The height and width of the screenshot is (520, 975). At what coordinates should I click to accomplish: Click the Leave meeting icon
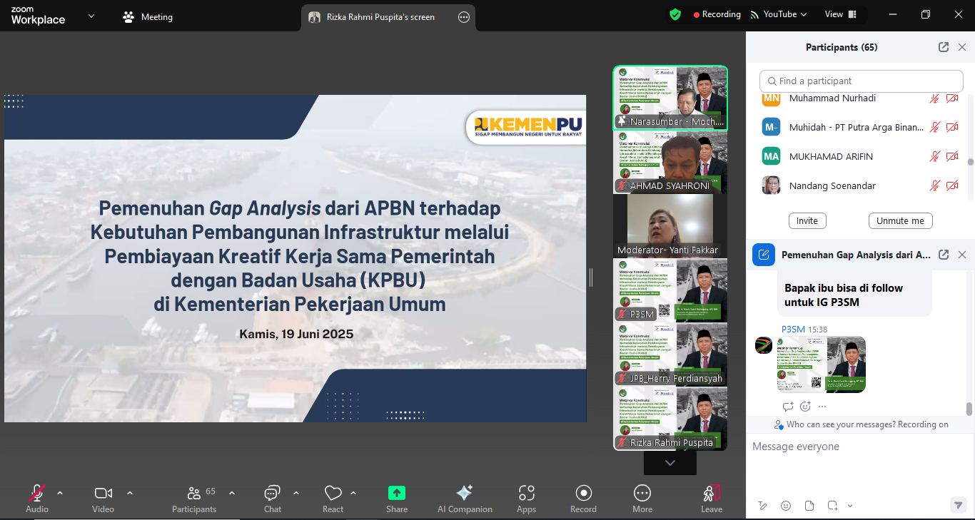pos(711,493)
